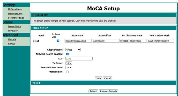Click the Pri Ch Below Mask header
Screen dimensions: 178x96
159,36
